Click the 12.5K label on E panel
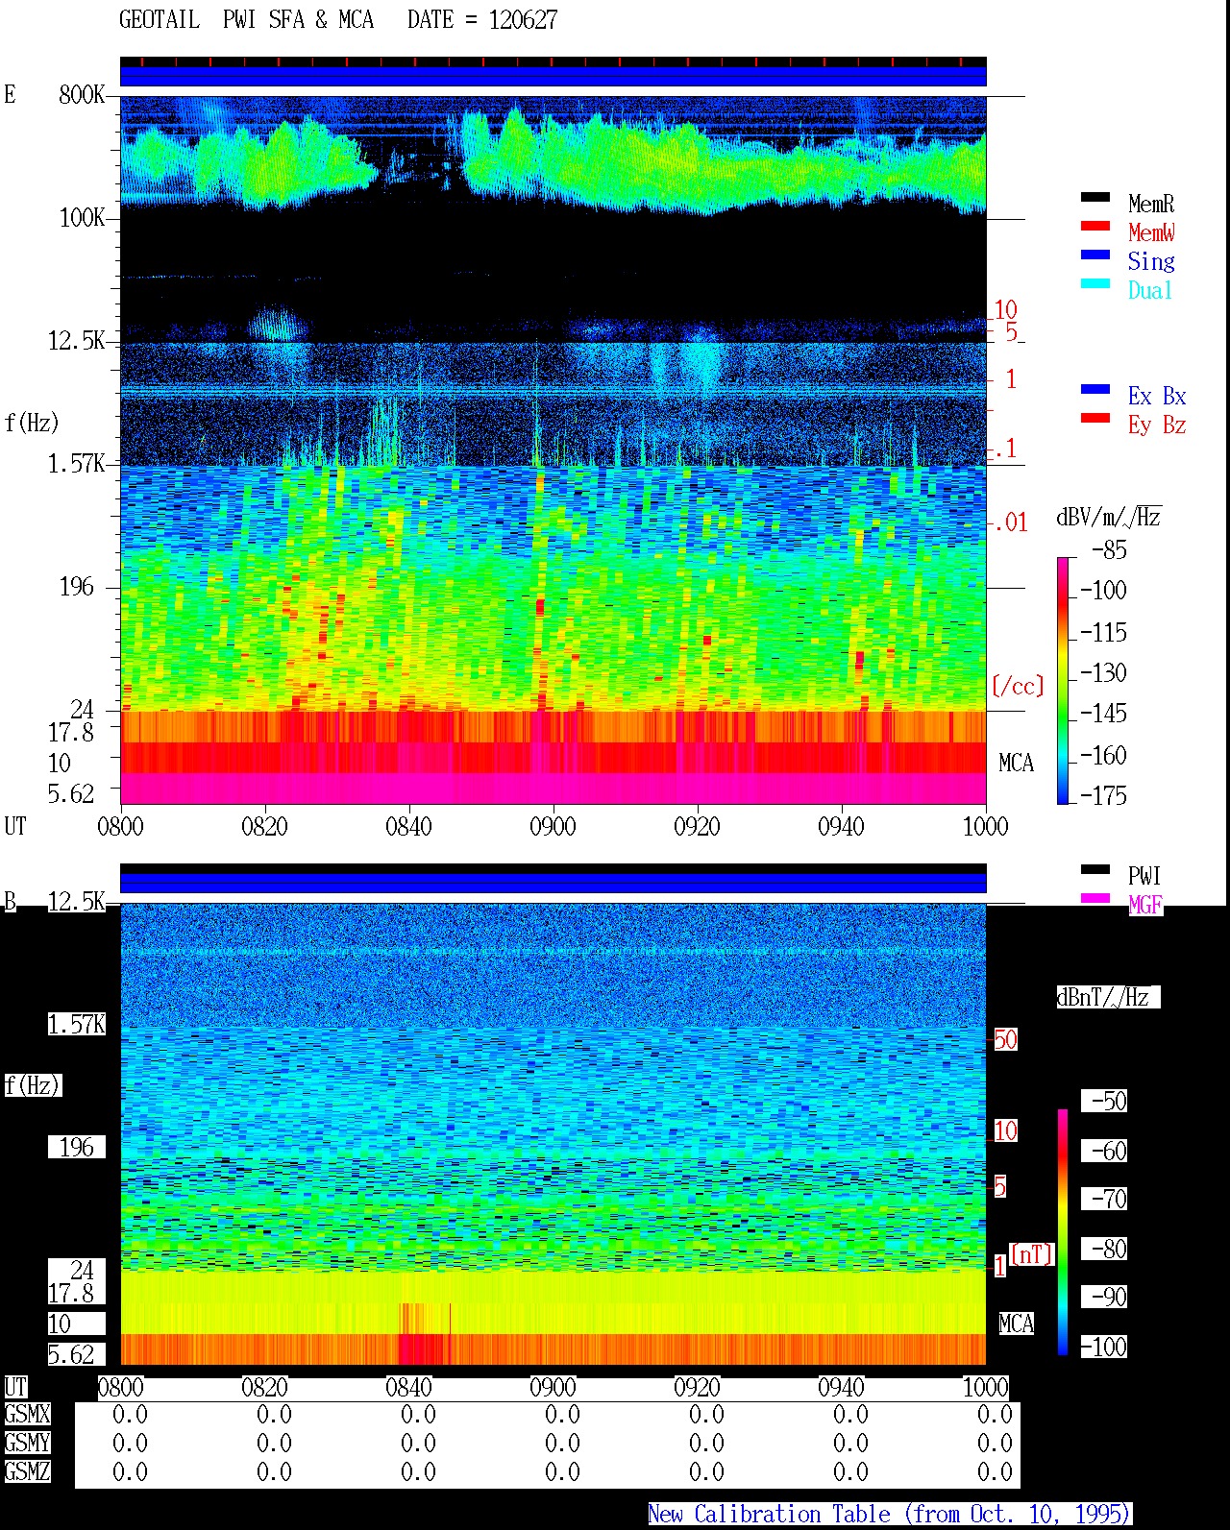 (77, 341)
